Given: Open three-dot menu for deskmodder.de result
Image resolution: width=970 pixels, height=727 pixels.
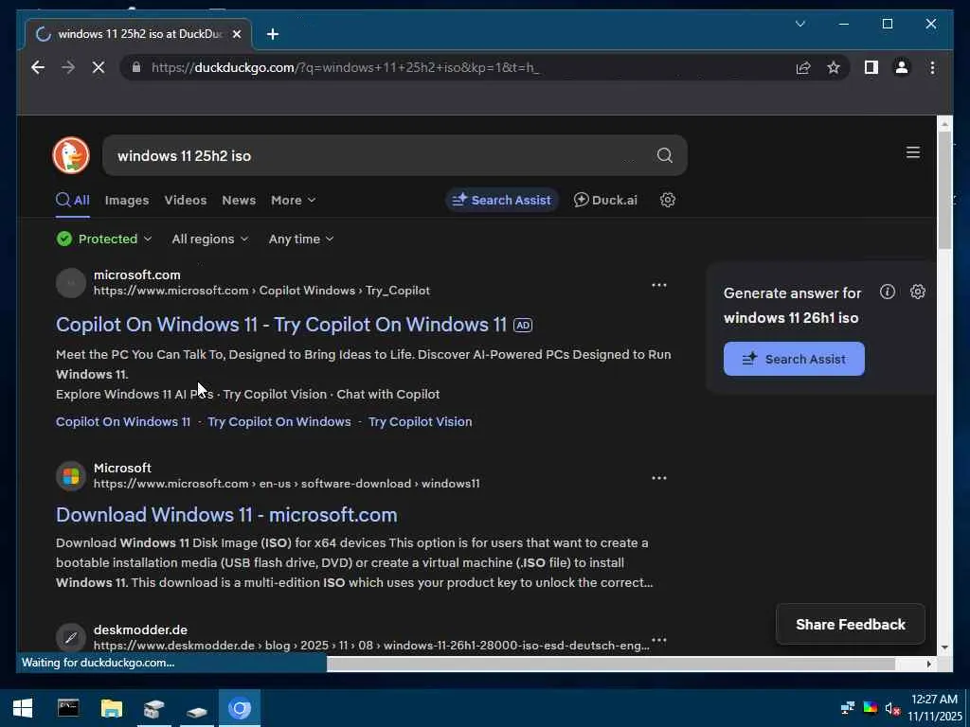Looking at the screenshot, I should [659, 640].
